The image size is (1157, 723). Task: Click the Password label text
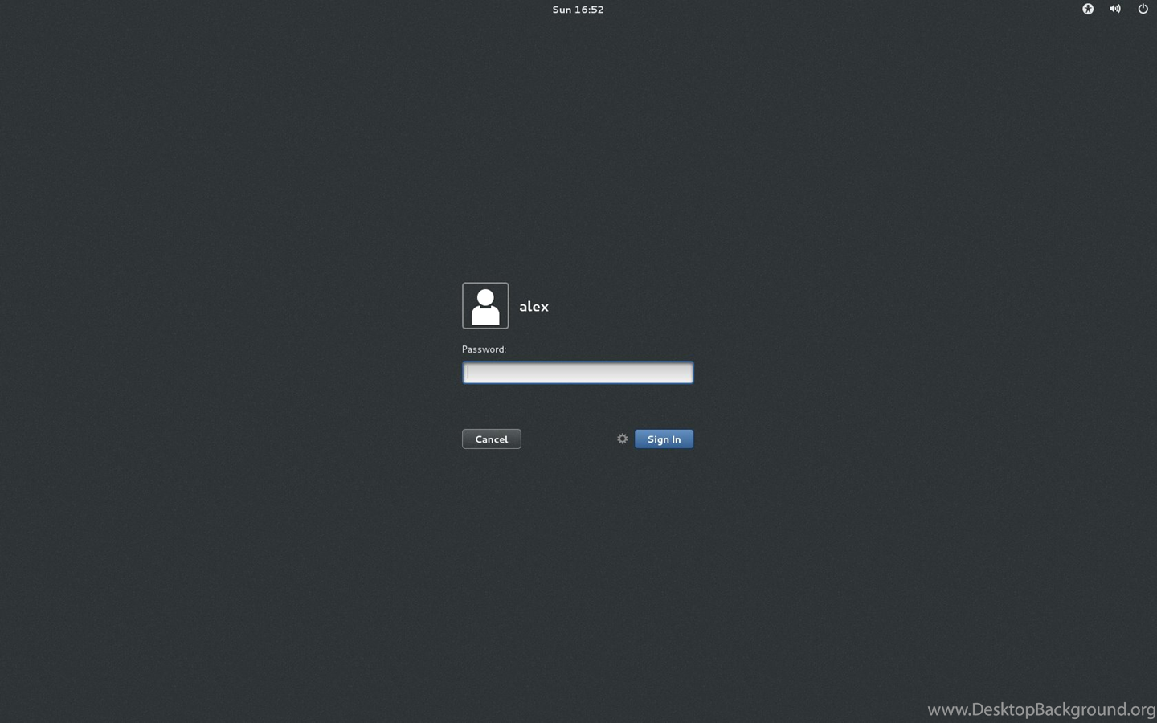[484, 349]
